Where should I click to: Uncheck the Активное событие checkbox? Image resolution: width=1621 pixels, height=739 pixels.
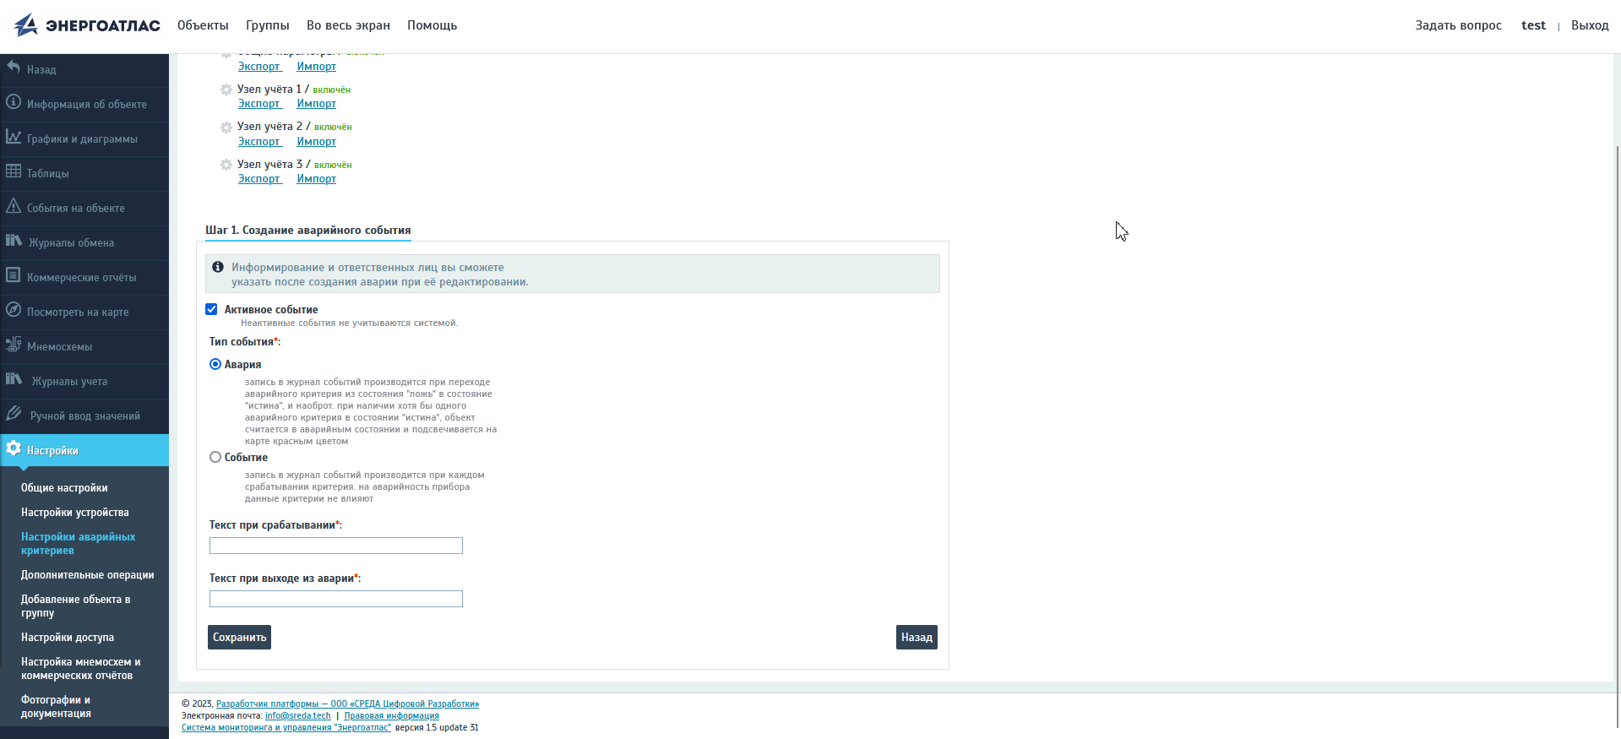click(212, 309)
